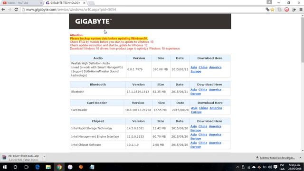Download Card Reader driver from China
Viewport: 304px width, 171px height.
tap(203, 108)
